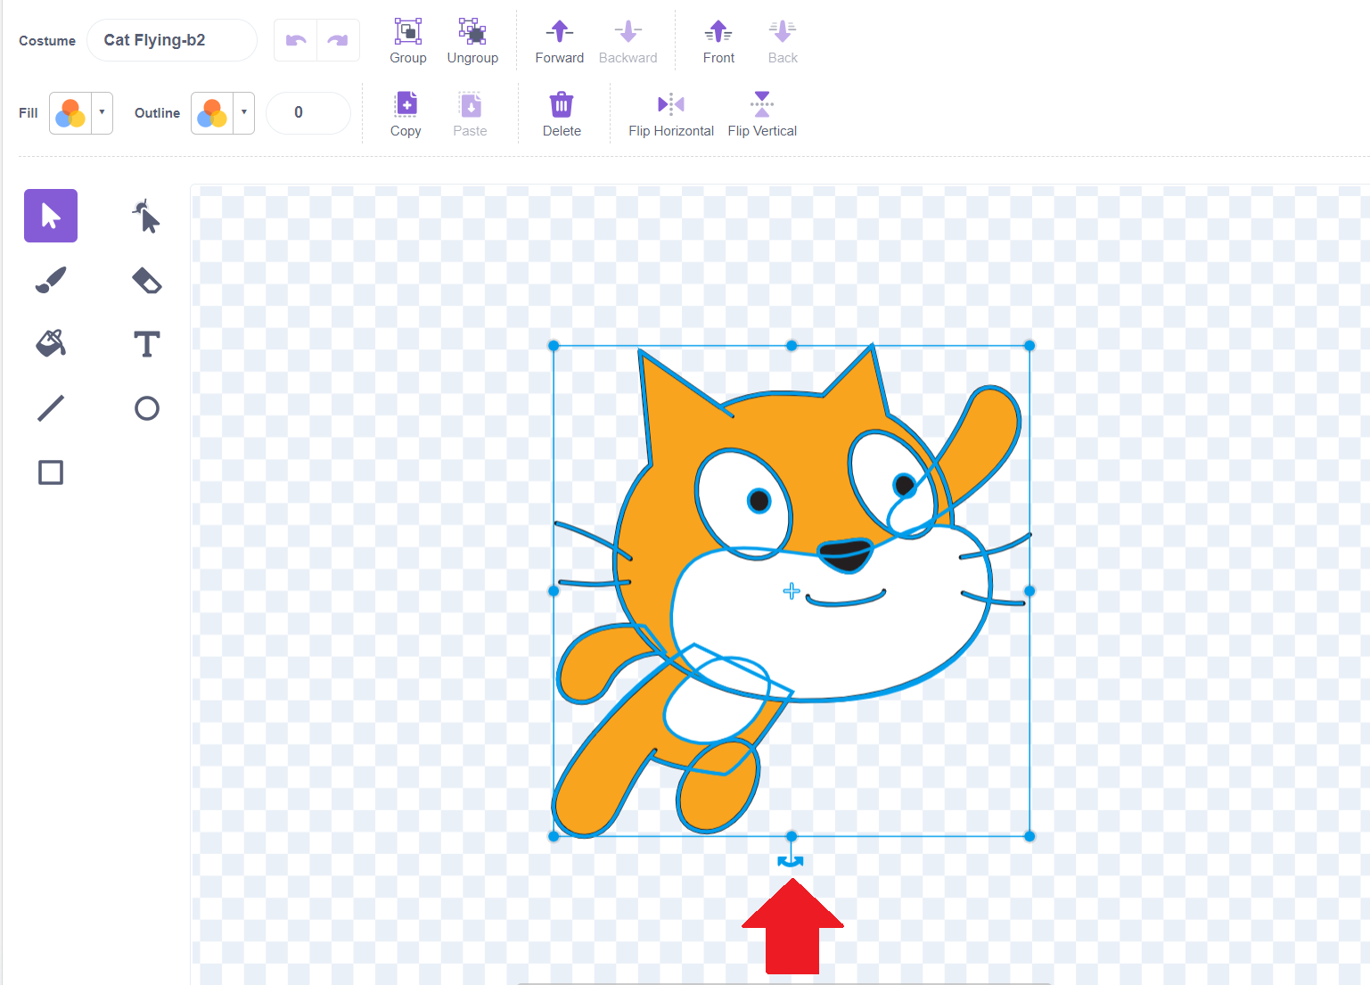Click the bottom-right selection handle
This screenshot has width=1370, height=985.
tap(1030, 836)
